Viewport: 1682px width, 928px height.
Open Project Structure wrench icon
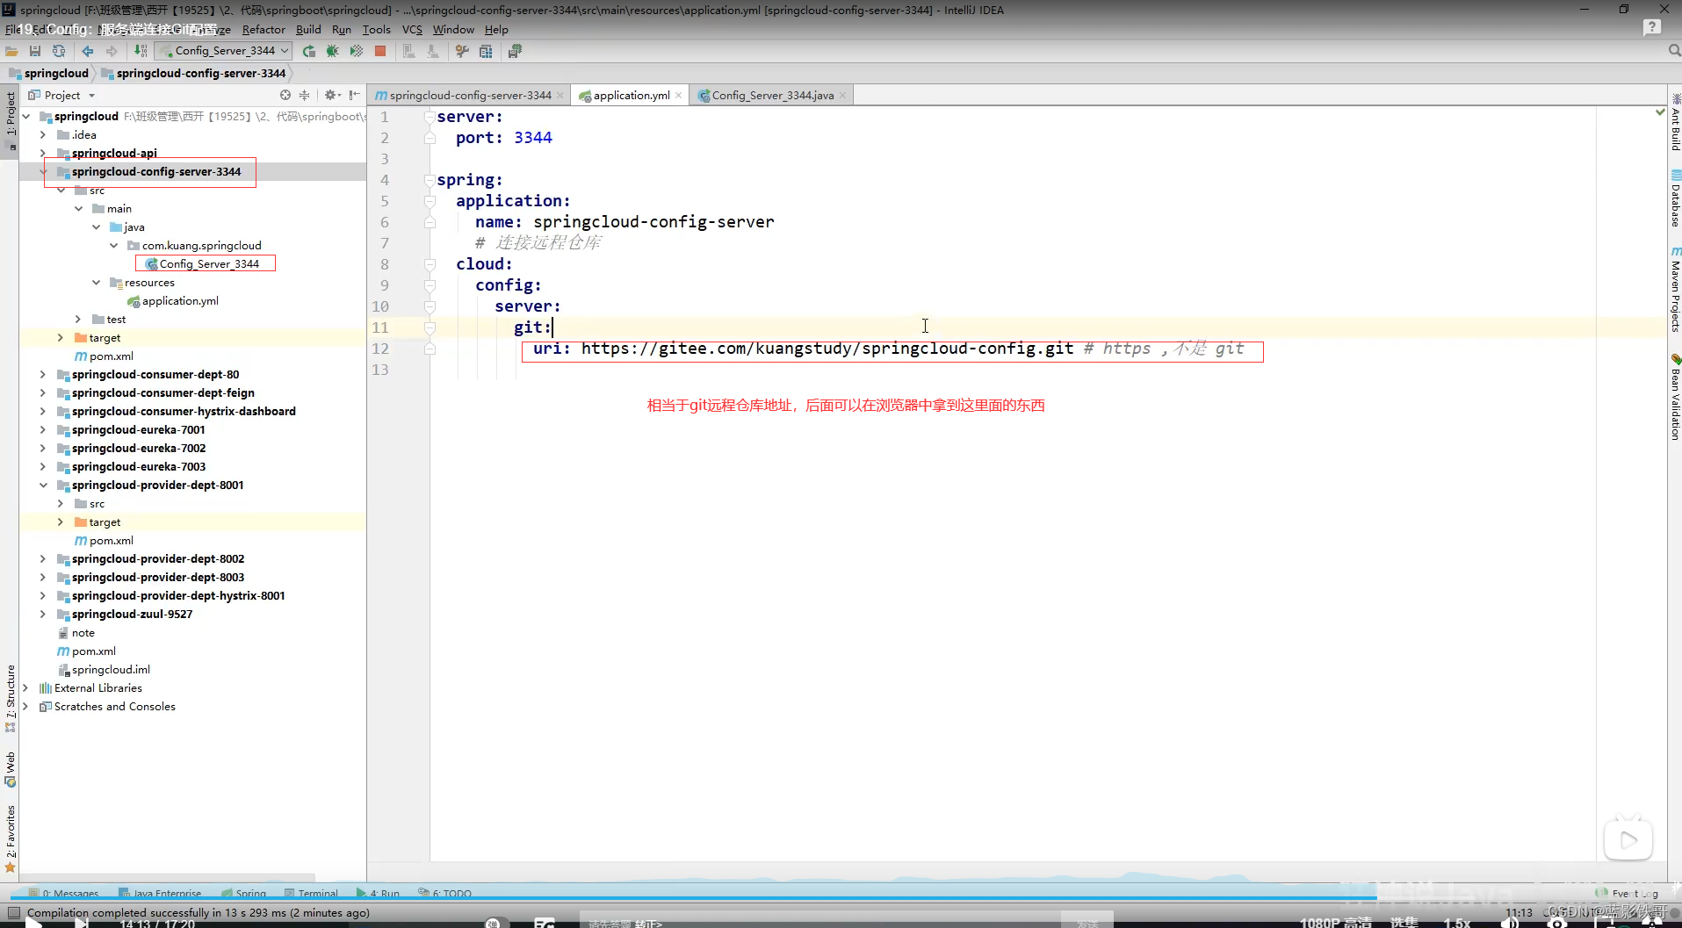(x=462, y=51)
